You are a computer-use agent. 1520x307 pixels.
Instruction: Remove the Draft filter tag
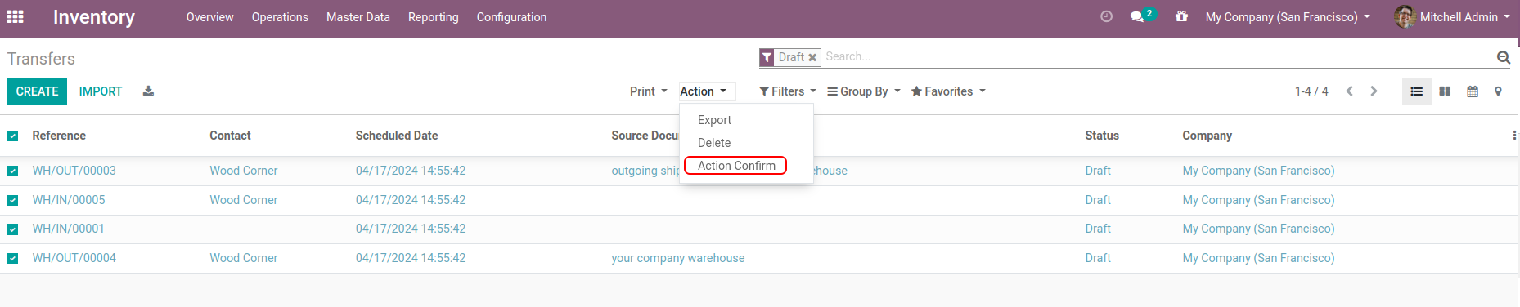(x=812, y=57)
